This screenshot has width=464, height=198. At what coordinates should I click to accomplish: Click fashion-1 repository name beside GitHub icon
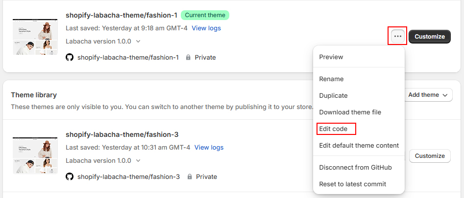[x=128, y=58]
